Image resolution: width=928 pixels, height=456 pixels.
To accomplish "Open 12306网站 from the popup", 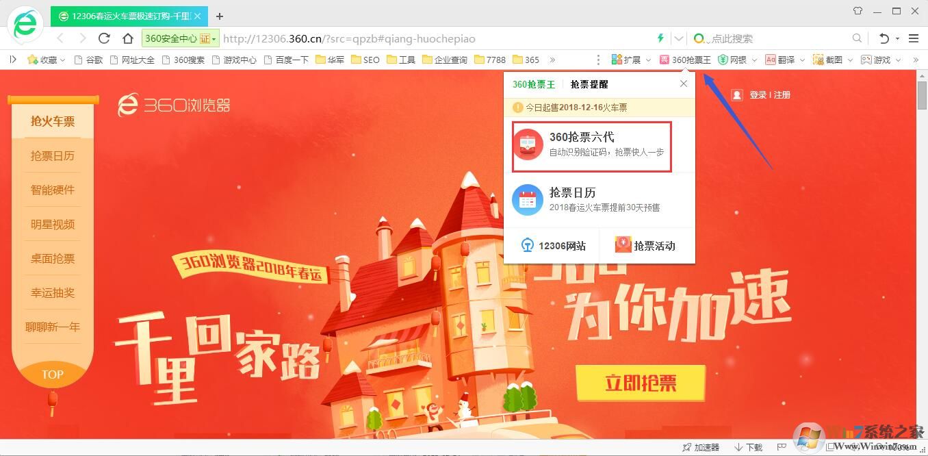I will point(554,245).
